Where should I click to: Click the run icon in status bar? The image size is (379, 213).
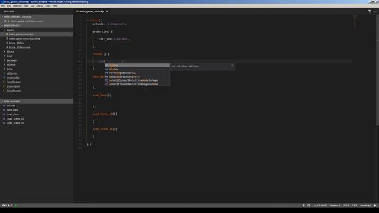[x=304, y=205]
